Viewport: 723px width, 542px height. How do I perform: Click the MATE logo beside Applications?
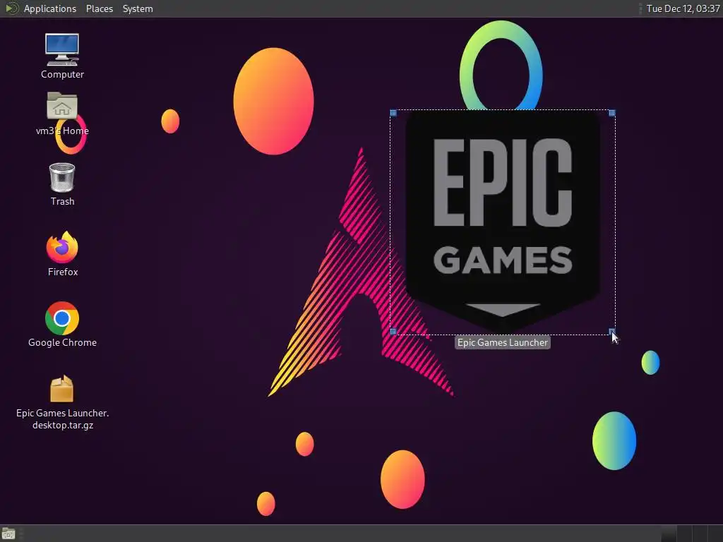click(11, 8)
